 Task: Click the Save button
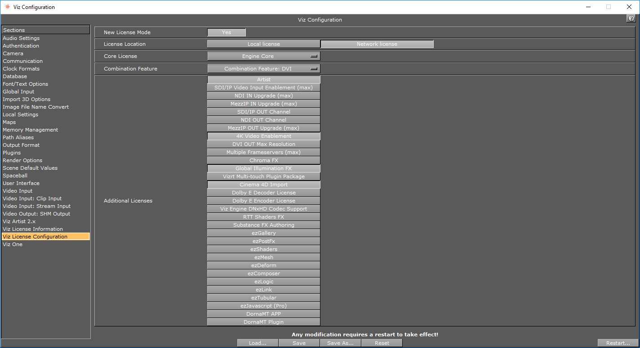(x=299, y=343)
